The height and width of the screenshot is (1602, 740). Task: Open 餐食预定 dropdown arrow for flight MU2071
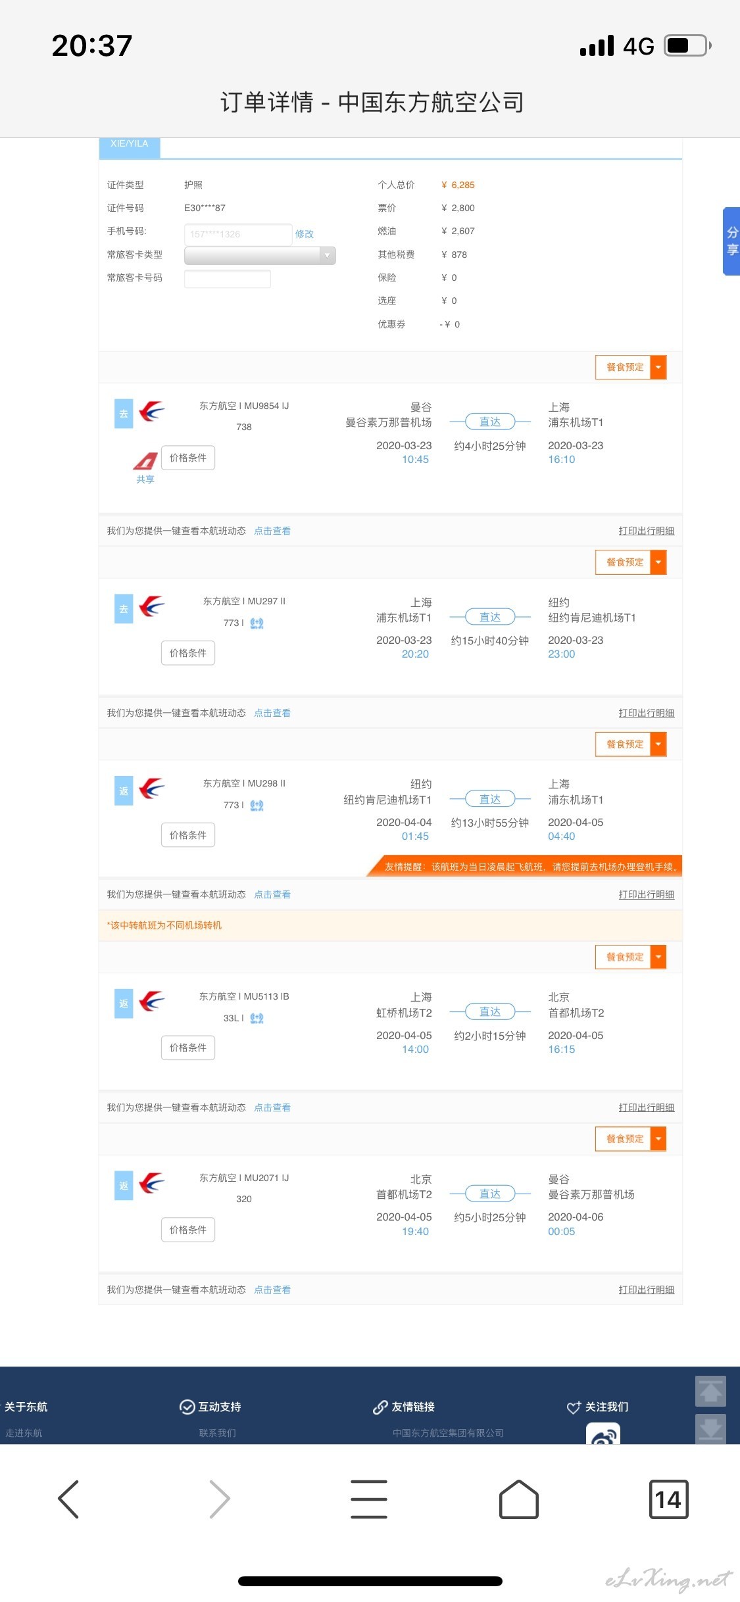pyautogui.click(x=658, y=1138)
